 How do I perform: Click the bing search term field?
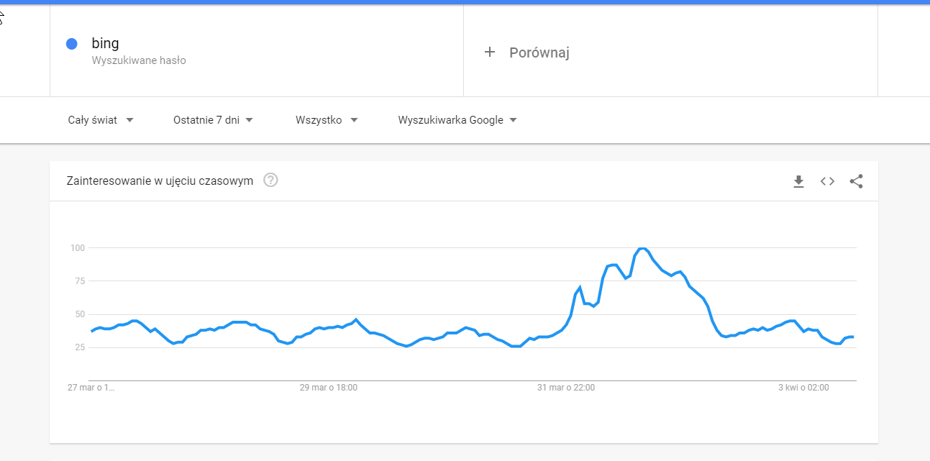[106, 43]
